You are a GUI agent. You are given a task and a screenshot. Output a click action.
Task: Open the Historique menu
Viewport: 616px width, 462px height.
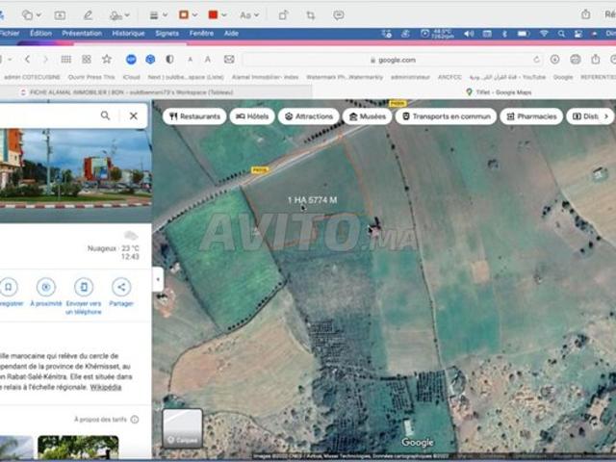128,33
